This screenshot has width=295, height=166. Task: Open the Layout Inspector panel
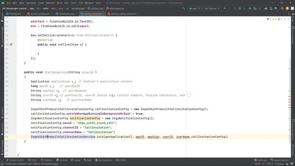tap(279, 160)
